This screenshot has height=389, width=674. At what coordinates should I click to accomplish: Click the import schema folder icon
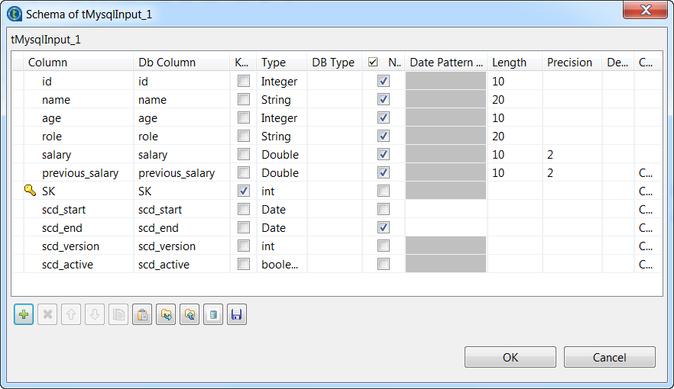click(165, 314)
